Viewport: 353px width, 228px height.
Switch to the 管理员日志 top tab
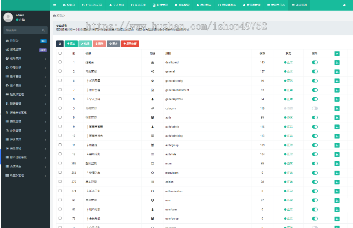[x=276, y=5]
